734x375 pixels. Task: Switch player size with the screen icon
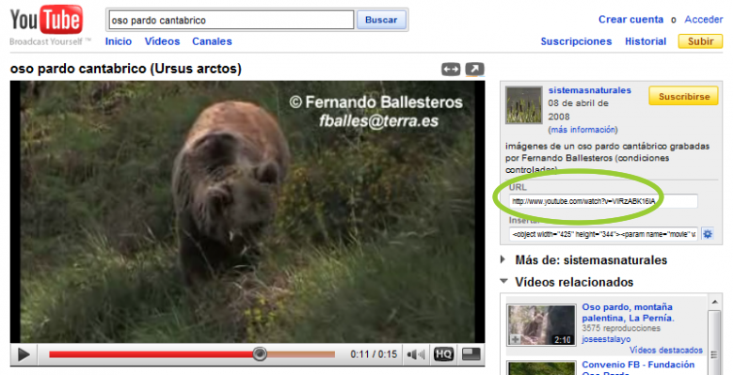point(471,354)
